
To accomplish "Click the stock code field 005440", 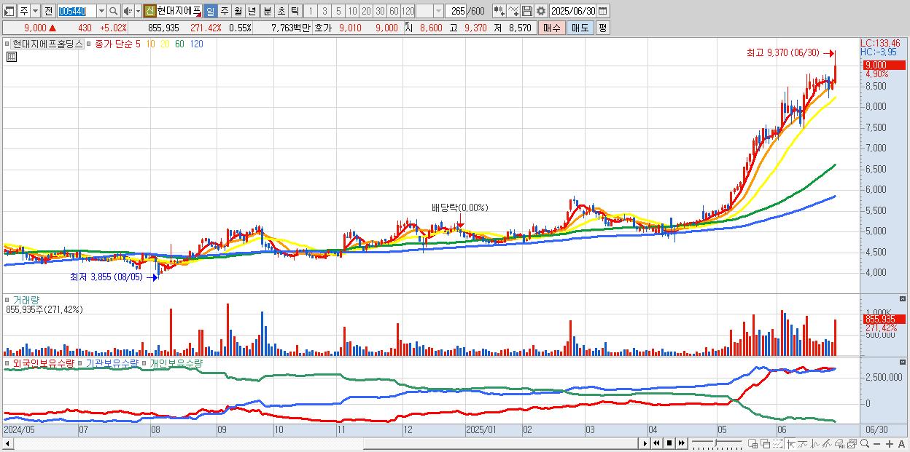I will 77,11.
